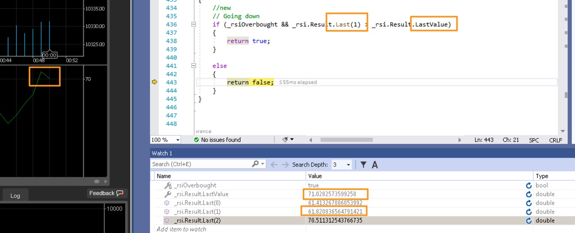Click the 55ms elapsed performance tip
The image size is (575, 233).
[x=297, y=82]
